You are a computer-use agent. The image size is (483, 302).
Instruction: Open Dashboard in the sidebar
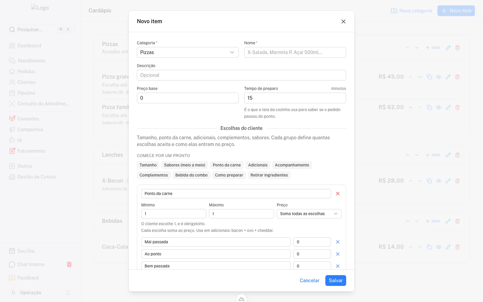click(x=40, y=46)
